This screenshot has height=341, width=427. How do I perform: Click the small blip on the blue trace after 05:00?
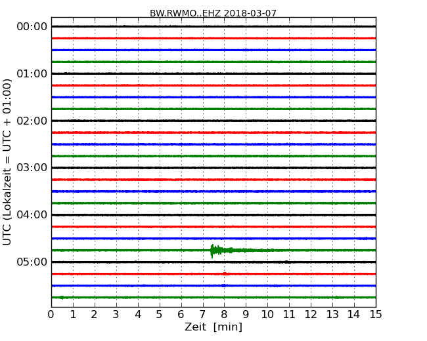coord(224,285)
